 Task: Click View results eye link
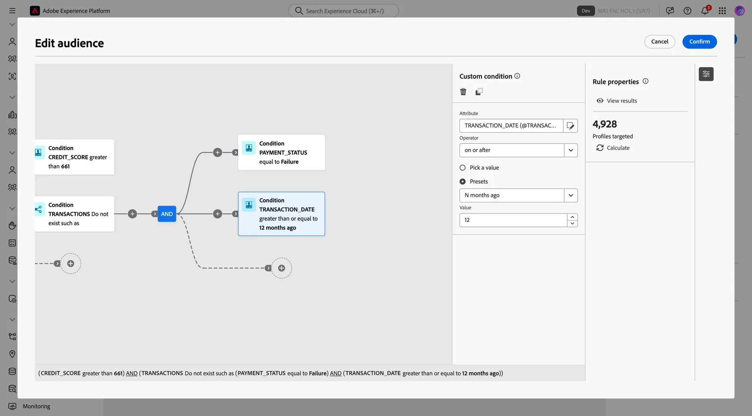tap(617, 101)
